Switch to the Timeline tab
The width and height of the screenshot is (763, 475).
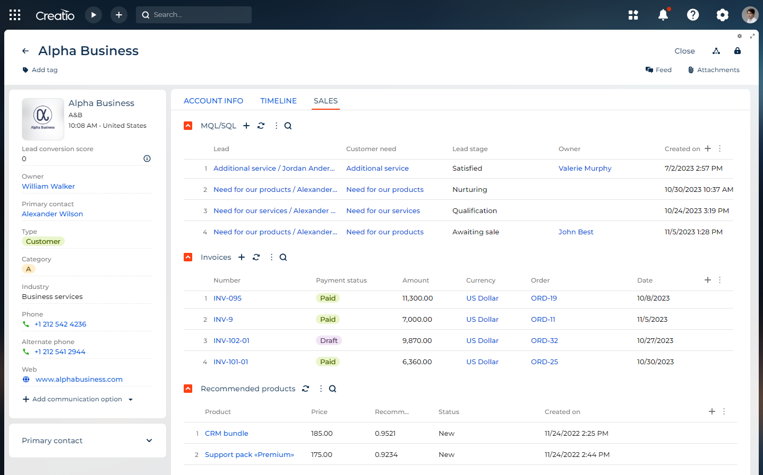pos(278,101)
